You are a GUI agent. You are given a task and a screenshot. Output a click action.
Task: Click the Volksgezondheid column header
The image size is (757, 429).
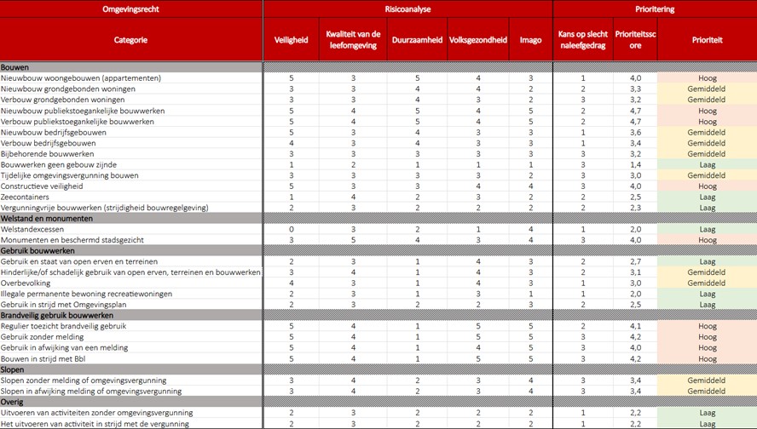click(477, 40)
